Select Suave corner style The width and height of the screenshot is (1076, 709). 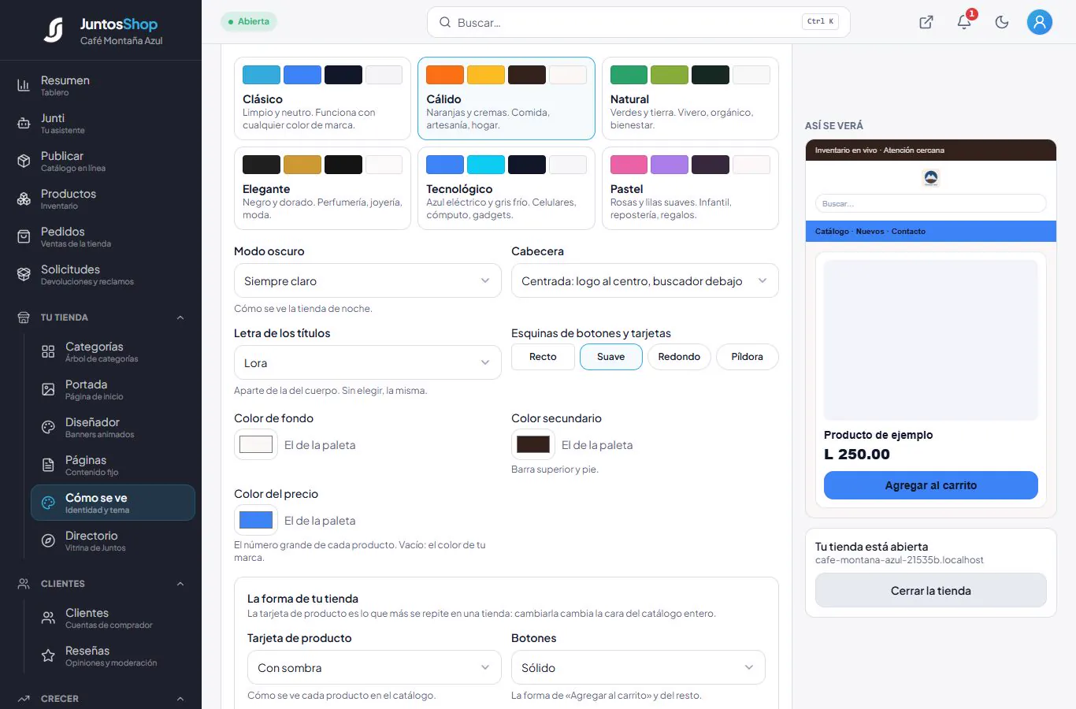(x=610, y=357)
